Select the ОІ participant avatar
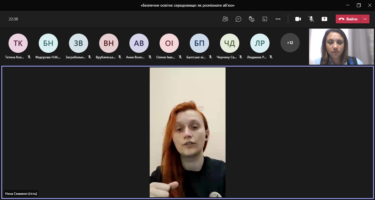 point(169,43)
